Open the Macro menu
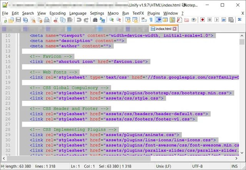Viewport: 246px width, 170px height. (113, 13)
